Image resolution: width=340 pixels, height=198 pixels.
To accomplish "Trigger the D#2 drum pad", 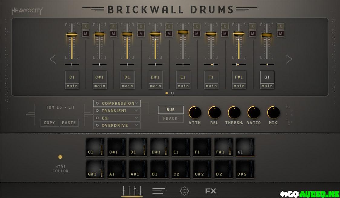I will pos(245,169).
